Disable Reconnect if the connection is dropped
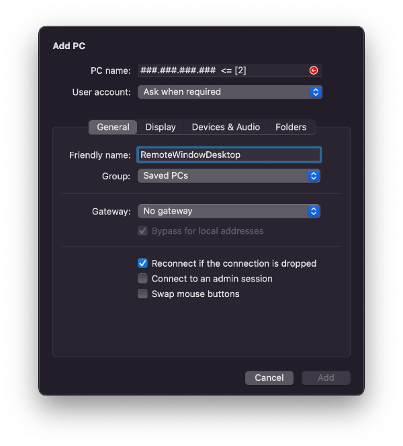Image resolution: width=403 pixels, height=446 pixels. pyautogui.click(x=142, y=263)
